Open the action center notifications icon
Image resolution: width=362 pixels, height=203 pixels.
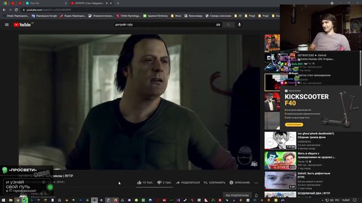pos(355,200)
